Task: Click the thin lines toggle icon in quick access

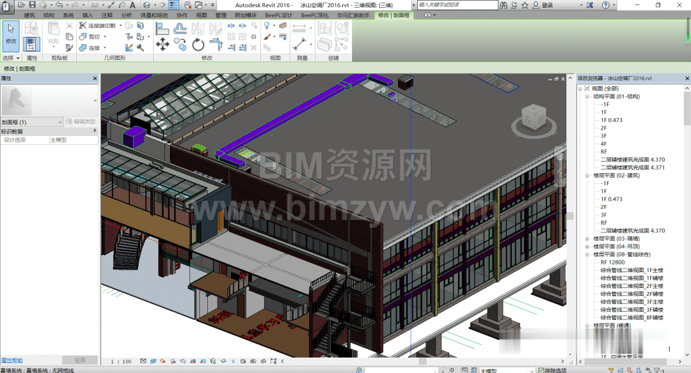Action: coord(174,5)
